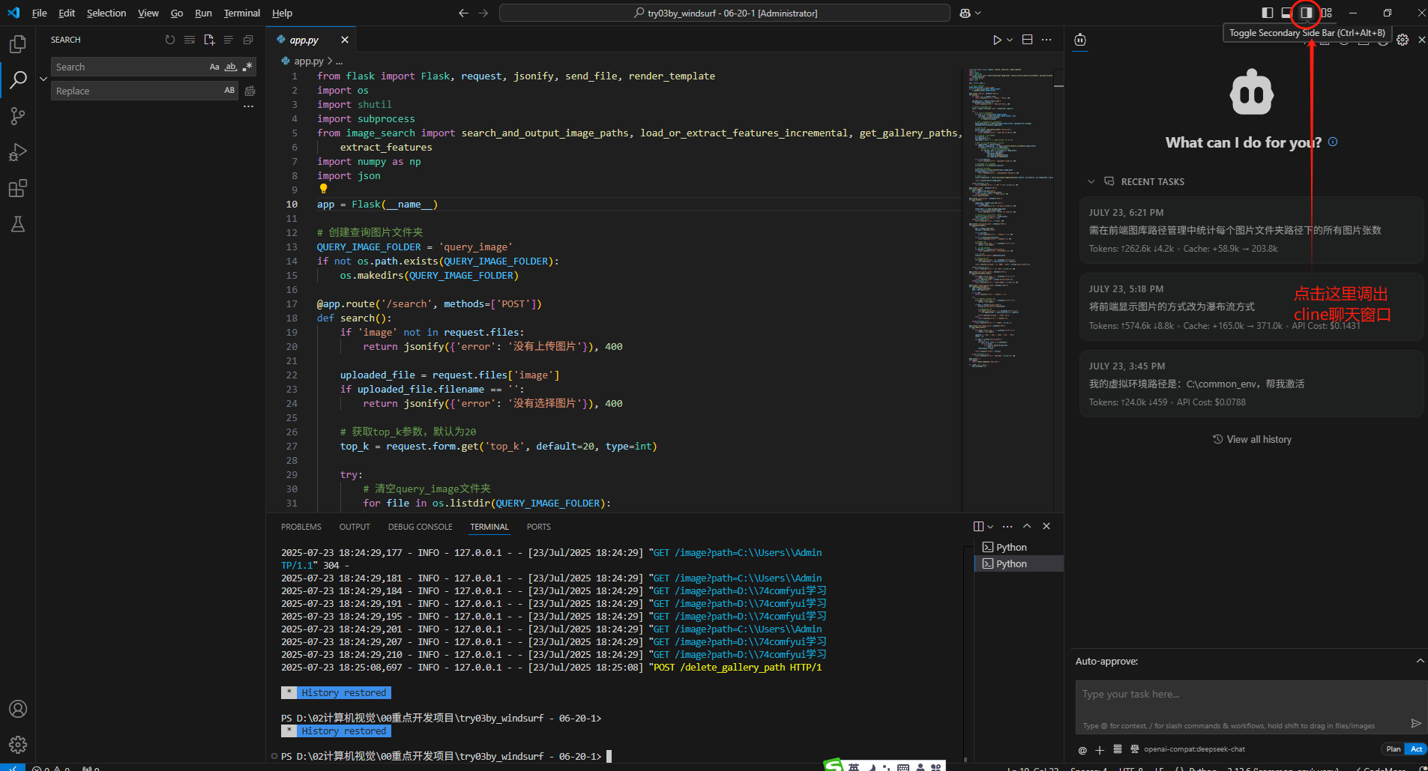Add files with plus icon in Cline
1428x771 pixels.
click(1100, 749)
